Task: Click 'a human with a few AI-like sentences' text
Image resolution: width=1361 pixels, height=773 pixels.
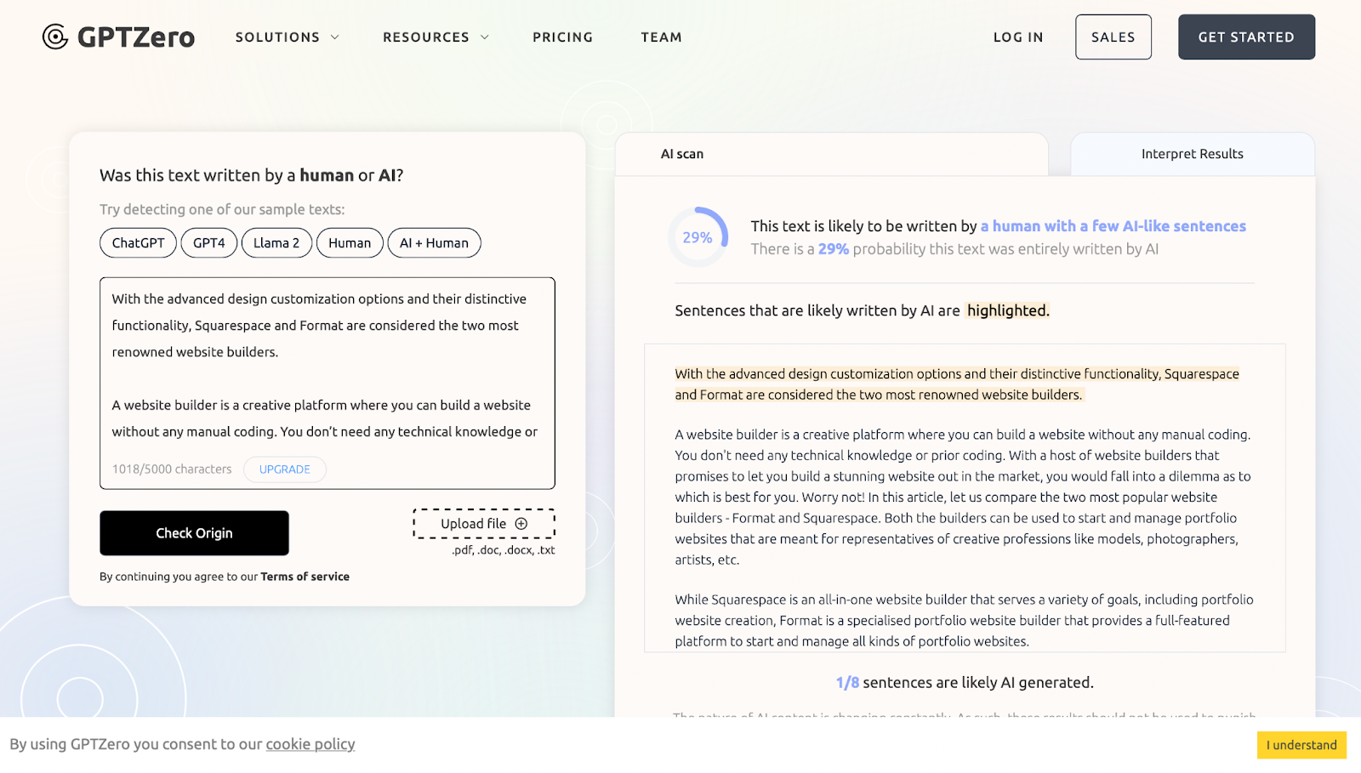Action: coord(1113,226)
